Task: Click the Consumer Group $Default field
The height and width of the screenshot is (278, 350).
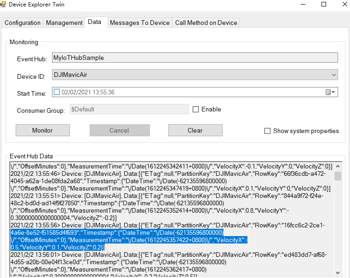Action: pyautogui.click(x=129, y=109)
